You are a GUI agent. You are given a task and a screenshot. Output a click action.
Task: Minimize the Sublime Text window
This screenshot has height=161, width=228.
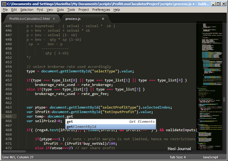(213, 4)
